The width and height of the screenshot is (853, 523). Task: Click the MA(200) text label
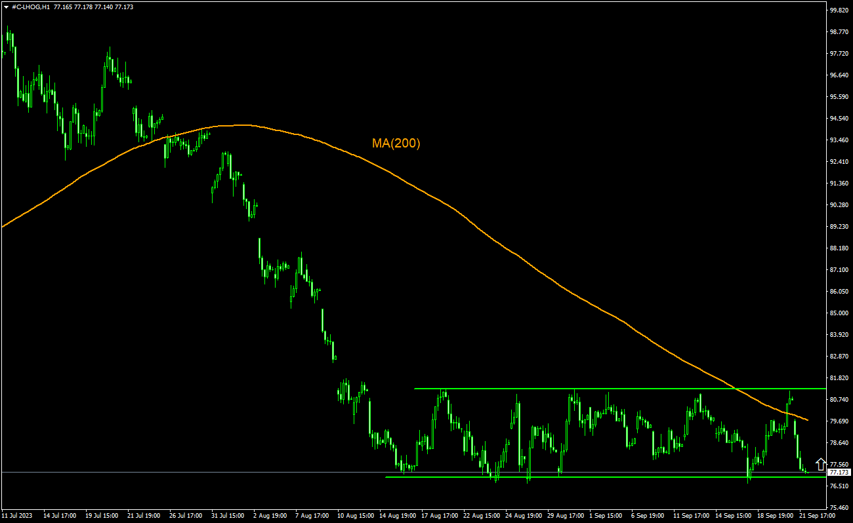(x=396, y=143)
